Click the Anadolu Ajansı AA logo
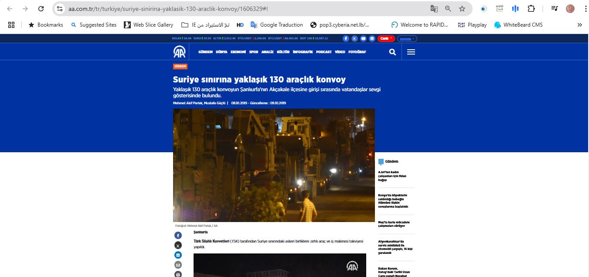The height and width of the screenshot is (277, 589). 179,52
